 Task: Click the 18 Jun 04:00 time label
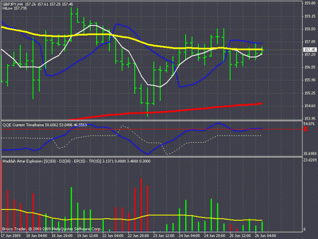click(x=37, y=235)
